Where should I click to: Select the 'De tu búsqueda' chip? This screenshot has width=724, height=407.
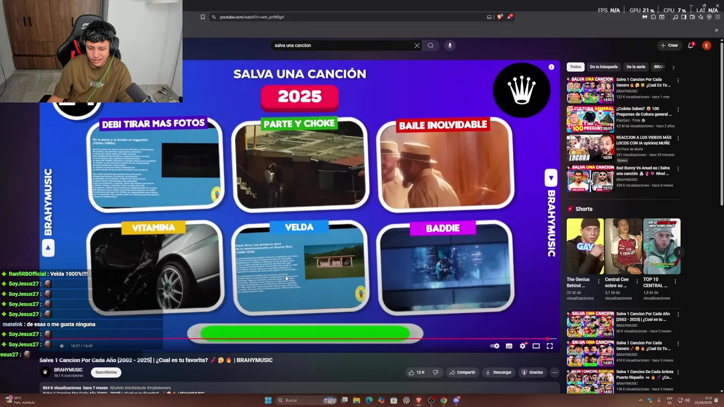[x=604, y=67]
